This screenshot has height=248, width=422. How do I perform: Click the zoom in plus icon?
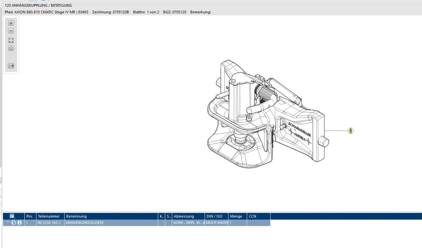(x=11, y=23)
